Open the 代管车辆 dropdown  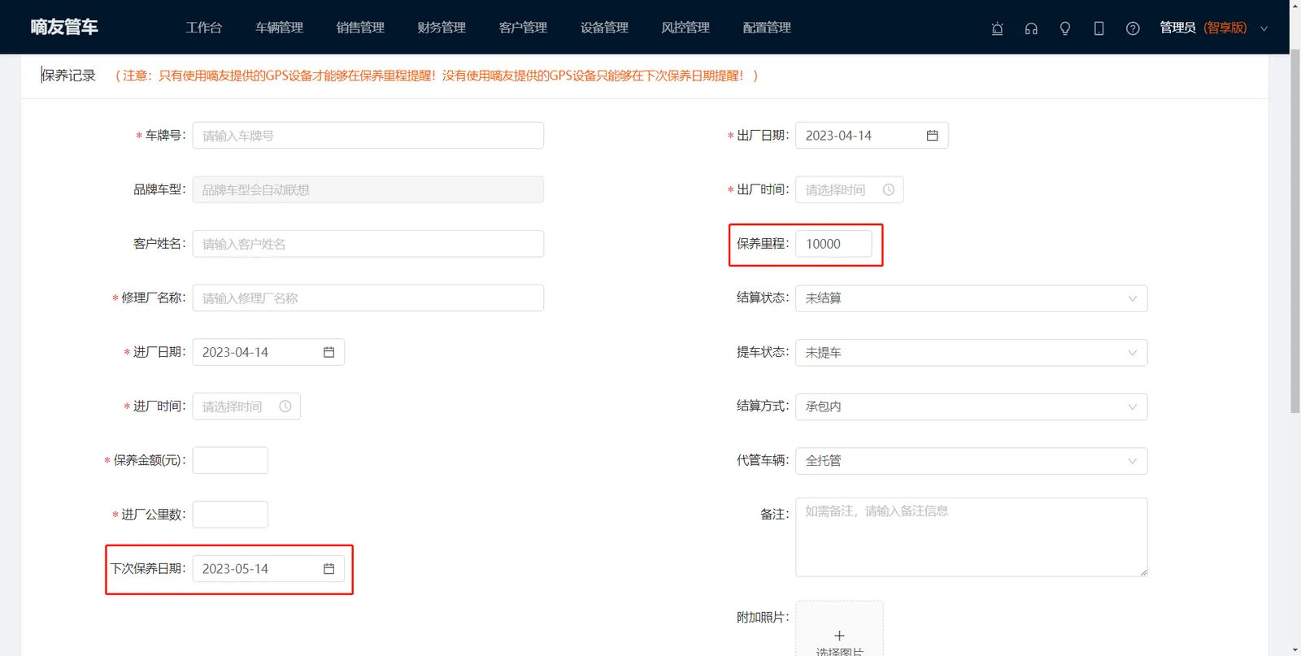pos(971,461)
